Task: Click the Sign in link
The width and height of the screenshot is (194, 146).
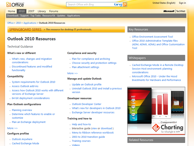Action: click(182, 3)
